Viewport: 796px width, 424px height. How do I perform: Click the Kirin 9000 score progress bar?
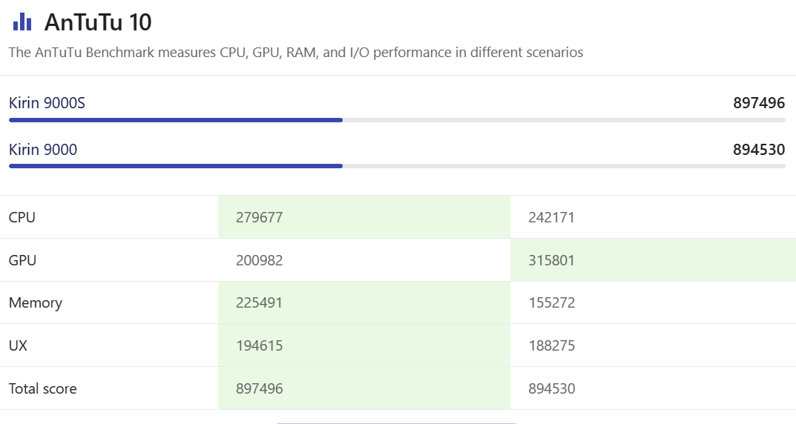click(397, 166)
